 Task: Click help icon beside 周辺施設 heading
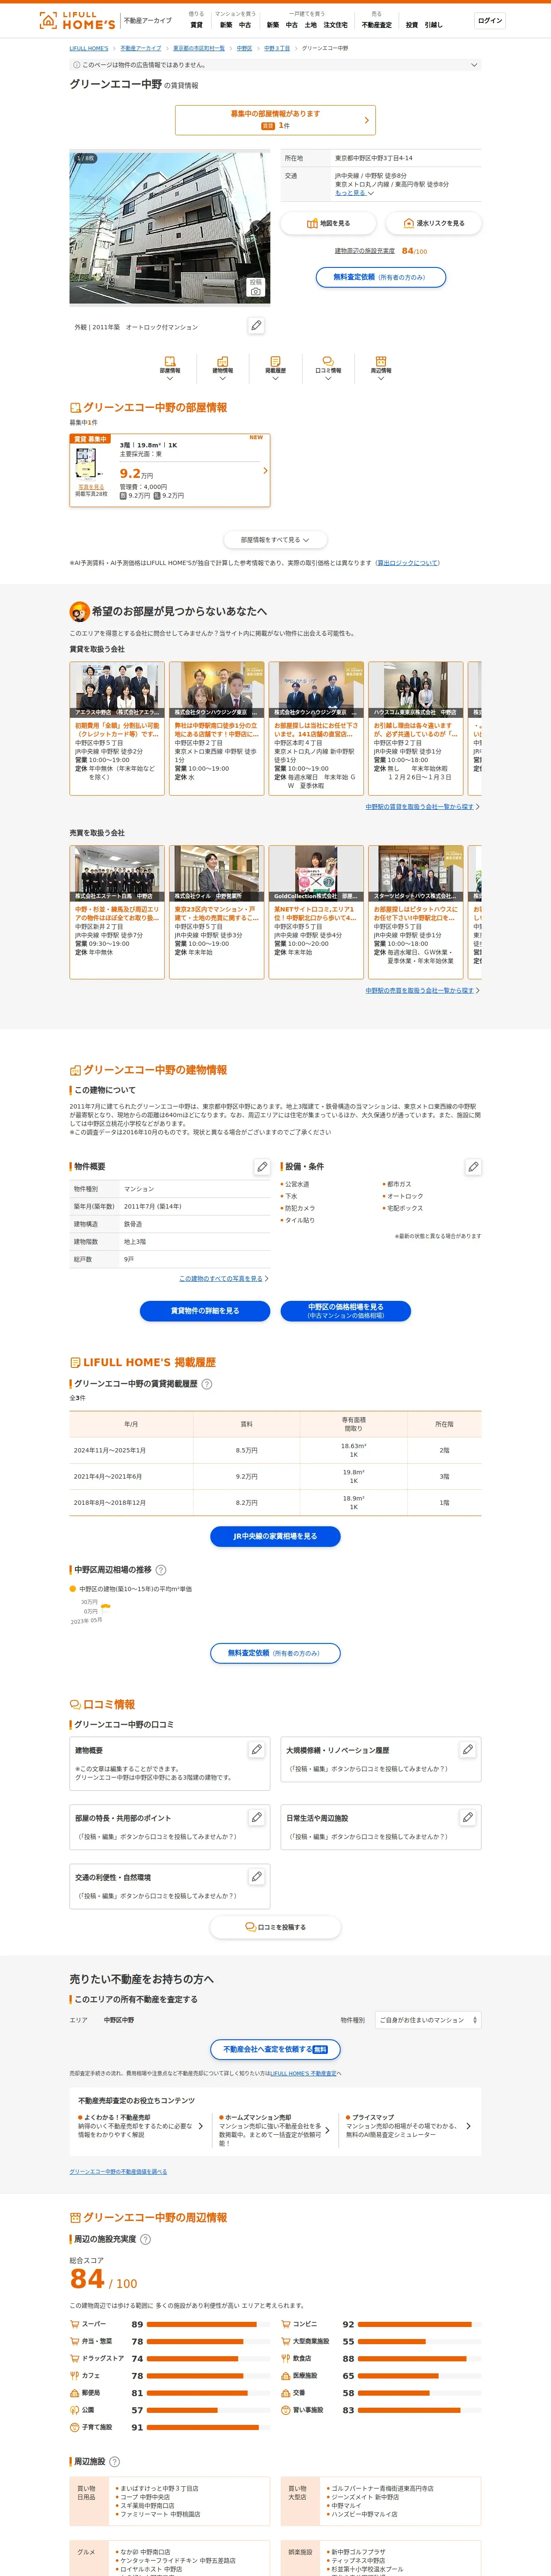click(114, 2461)
